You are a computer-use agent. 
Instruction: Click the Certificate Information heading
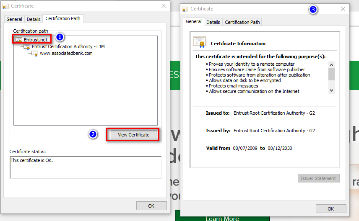[x=238, y=44]
